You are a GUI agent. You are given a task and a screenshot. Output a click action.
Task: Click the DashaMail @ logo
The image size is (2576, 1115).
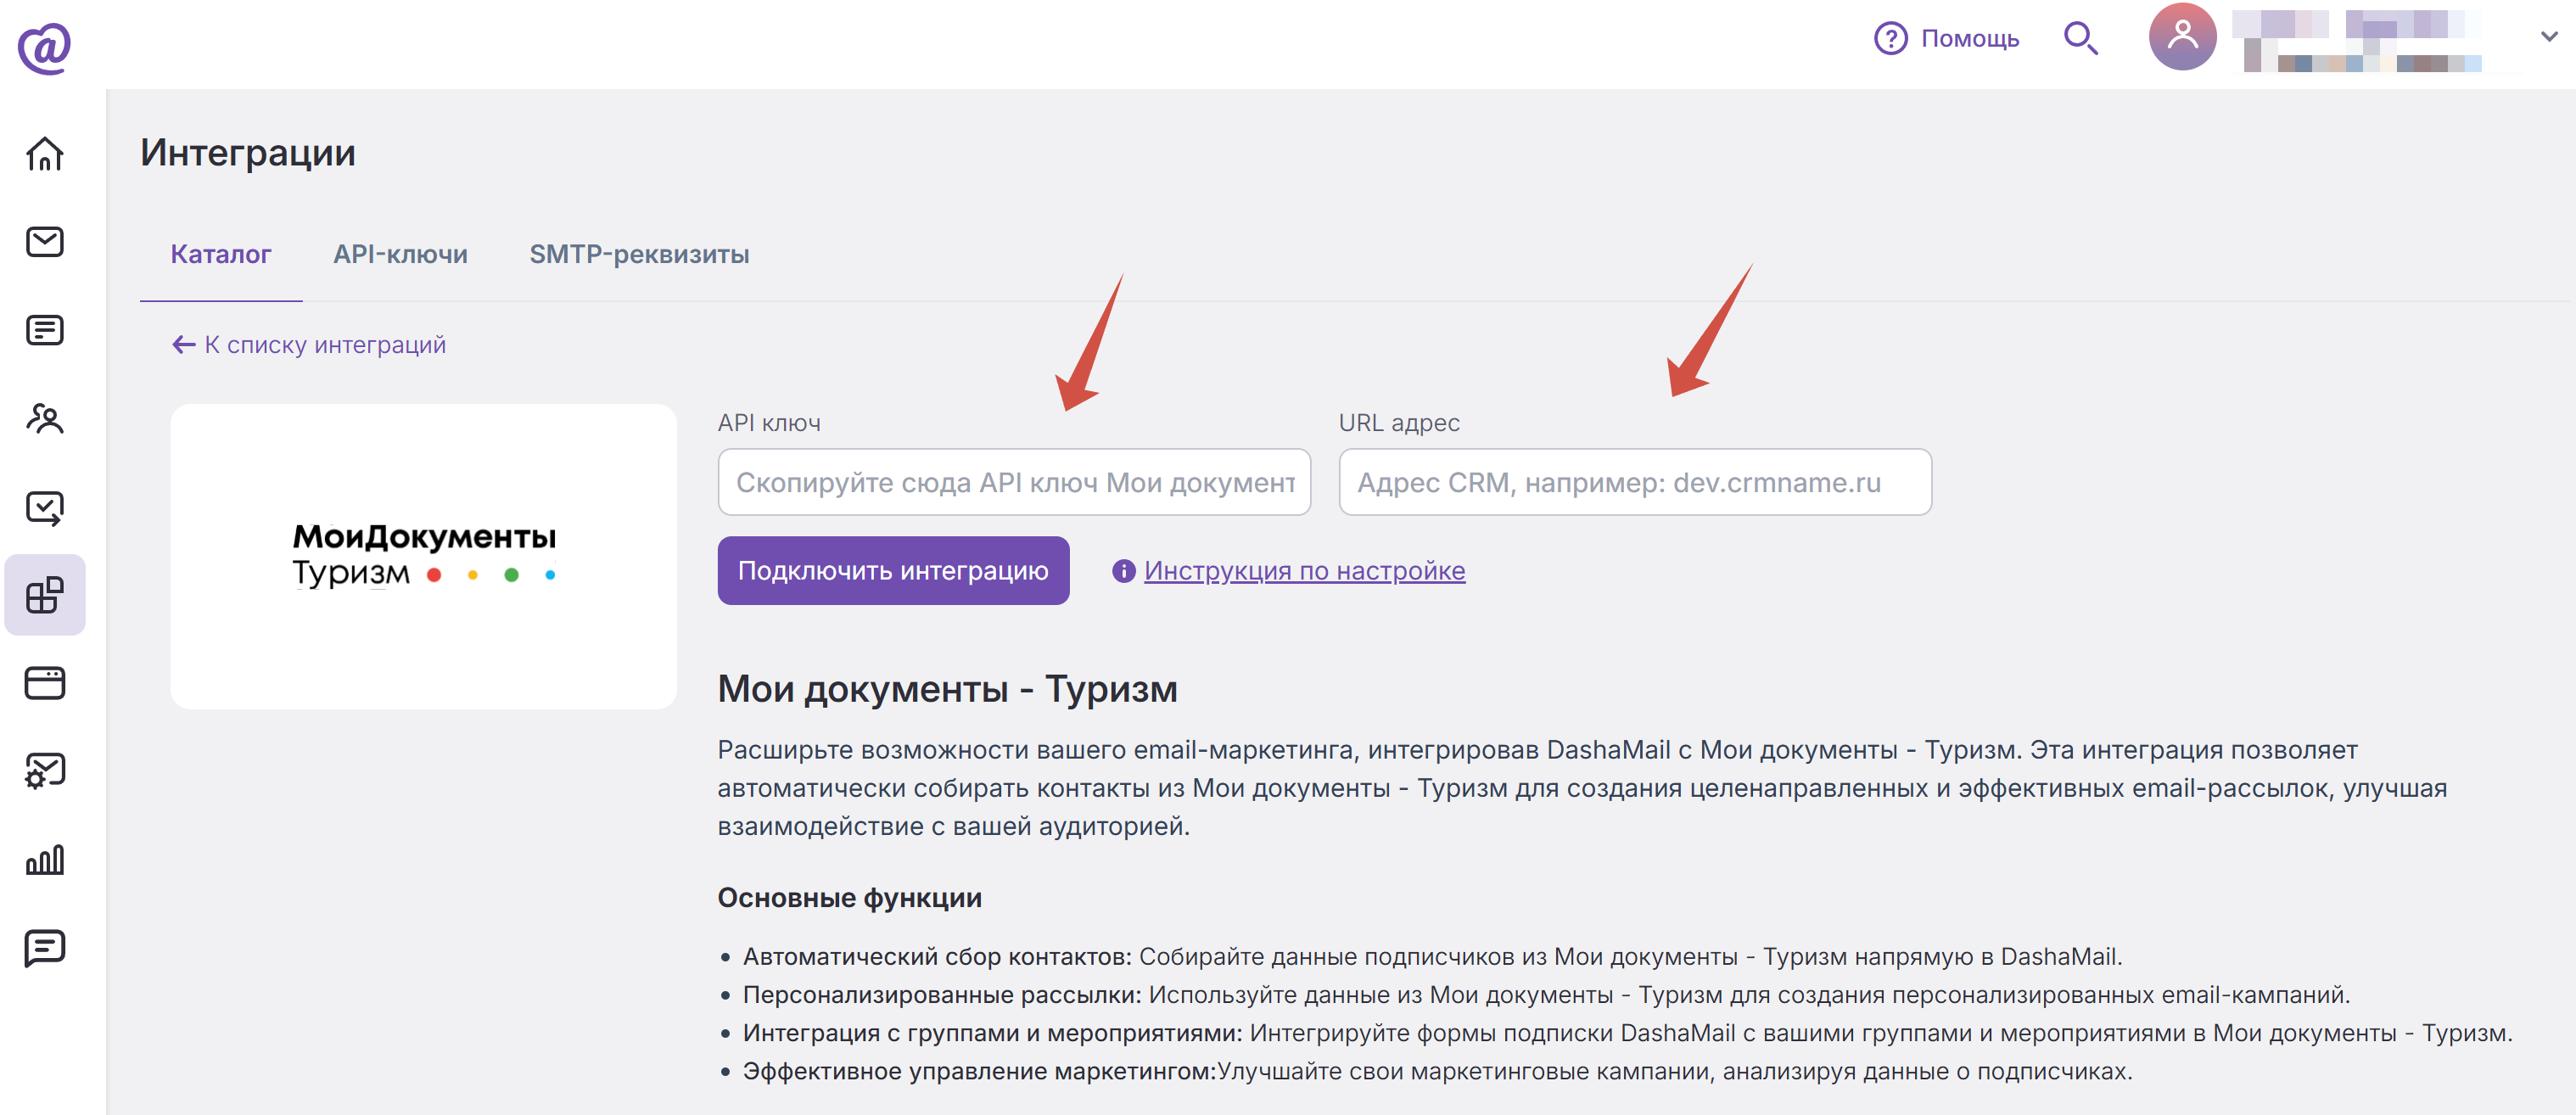click(x=44, y=48)
